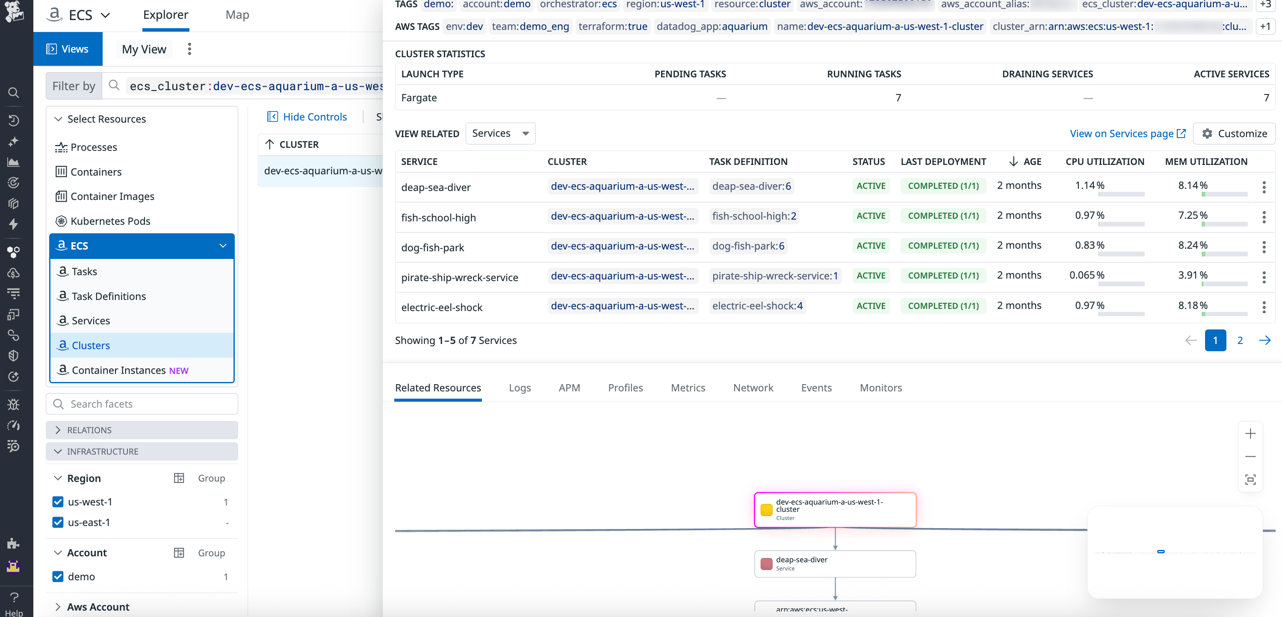
Task: Expand the Relations section
Action: tap(58, 430)
